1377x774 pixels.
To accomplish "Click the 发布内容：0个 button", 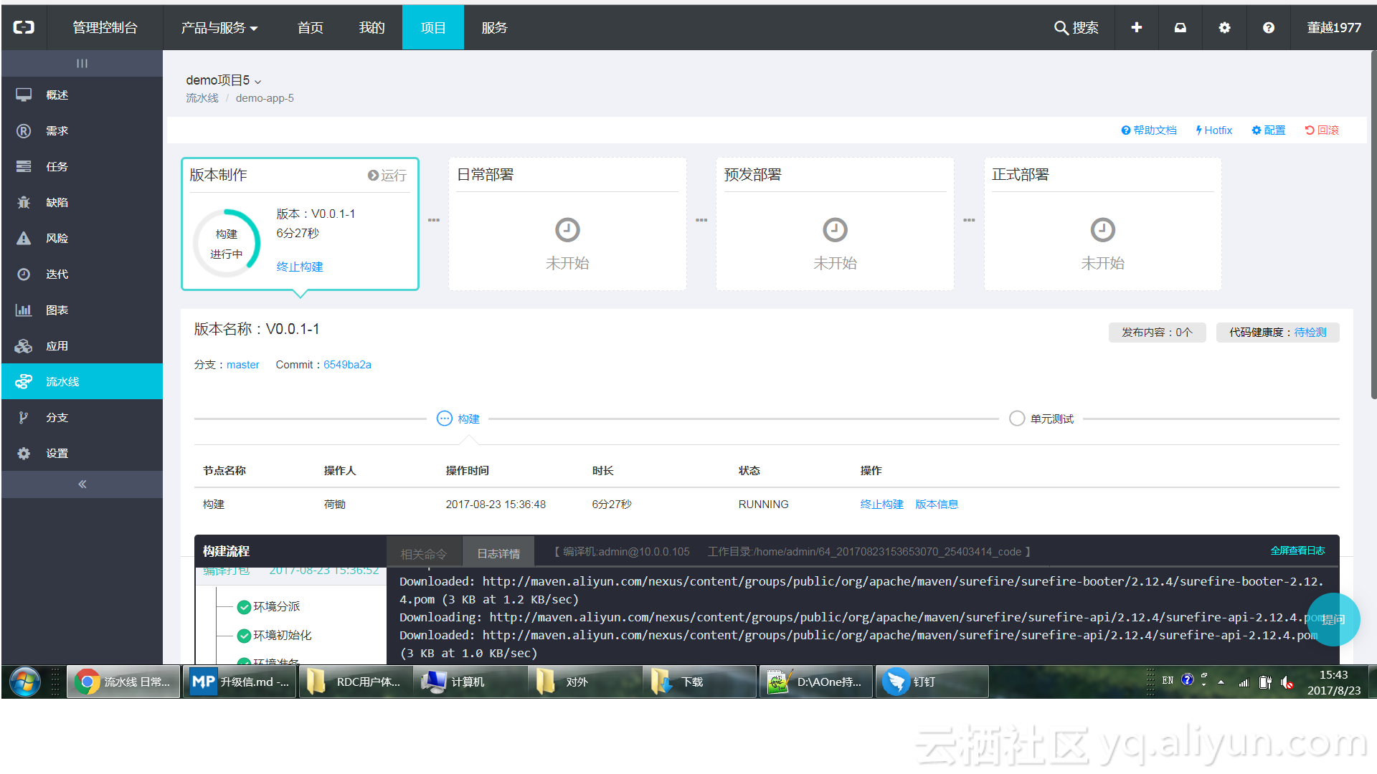I will point(1157,333).
